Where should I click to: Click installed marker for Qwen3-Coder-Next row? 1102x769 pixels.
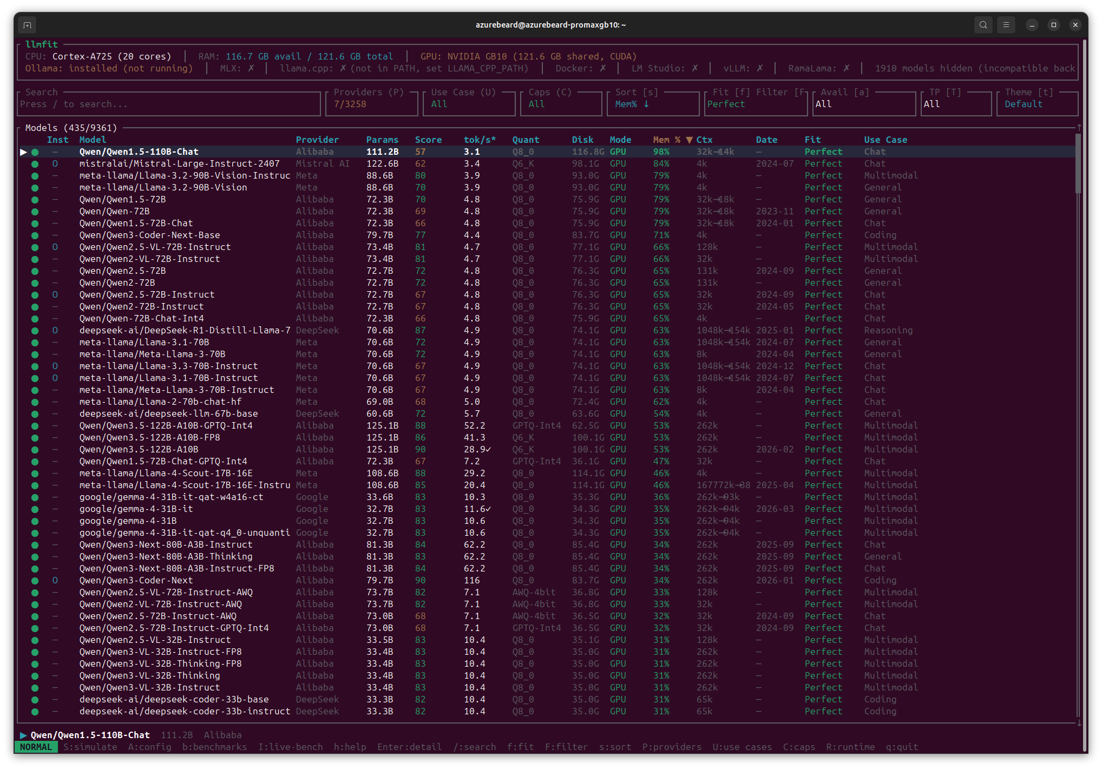click(55, 581)
